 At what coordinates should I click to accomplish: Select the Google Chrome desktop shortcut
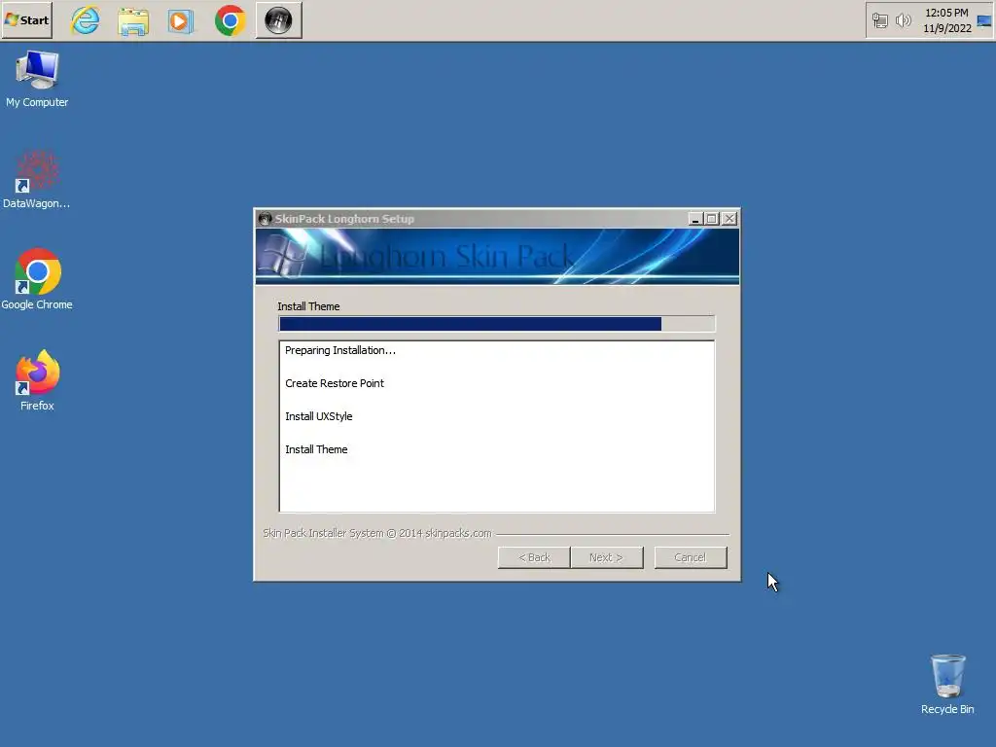click(x=37, y=279)
